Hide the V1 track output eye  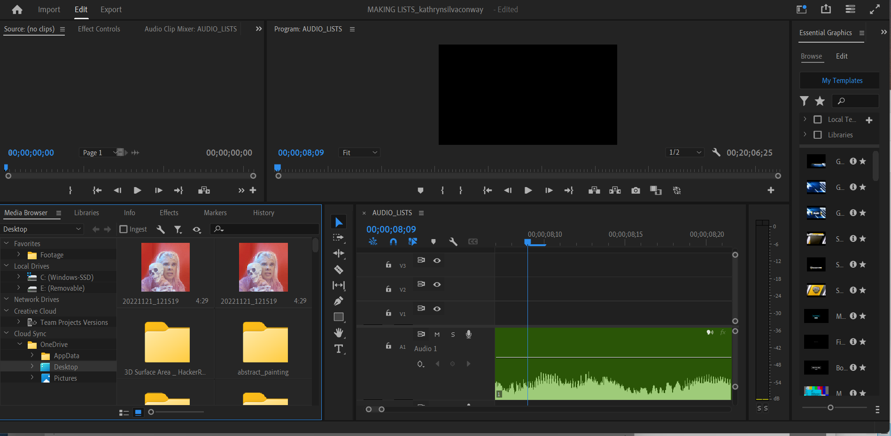(437, 309)
